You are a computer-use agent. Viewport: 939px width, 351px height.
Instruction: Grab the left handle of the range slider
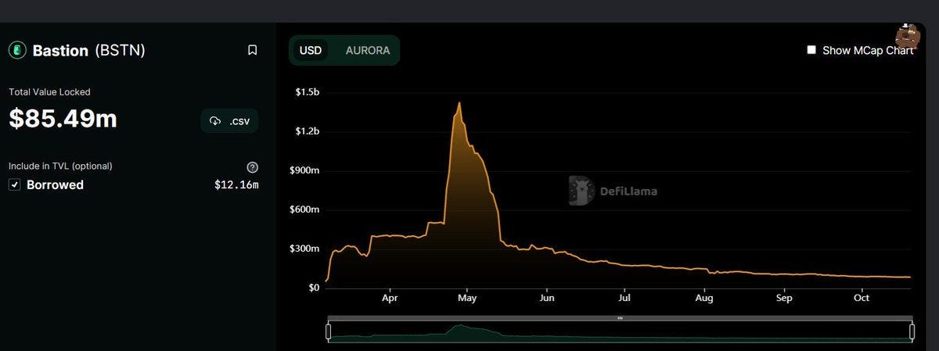pyautogui.click(x=329, y=332)
